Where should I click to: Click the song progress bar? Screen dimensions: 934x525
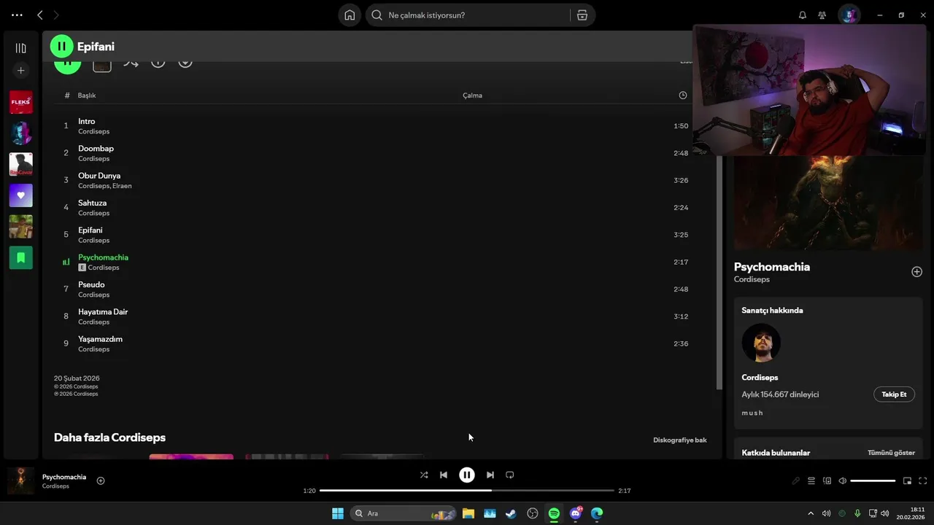coord(467,491)
